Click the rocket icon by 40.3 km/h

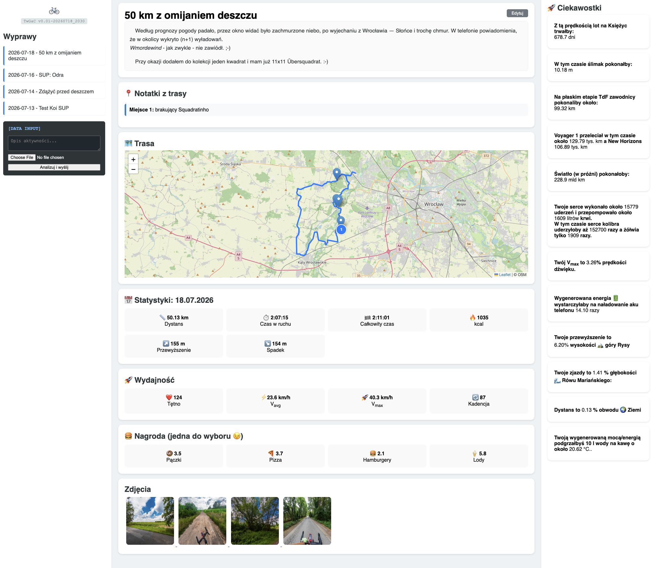(x=365, y=397)
